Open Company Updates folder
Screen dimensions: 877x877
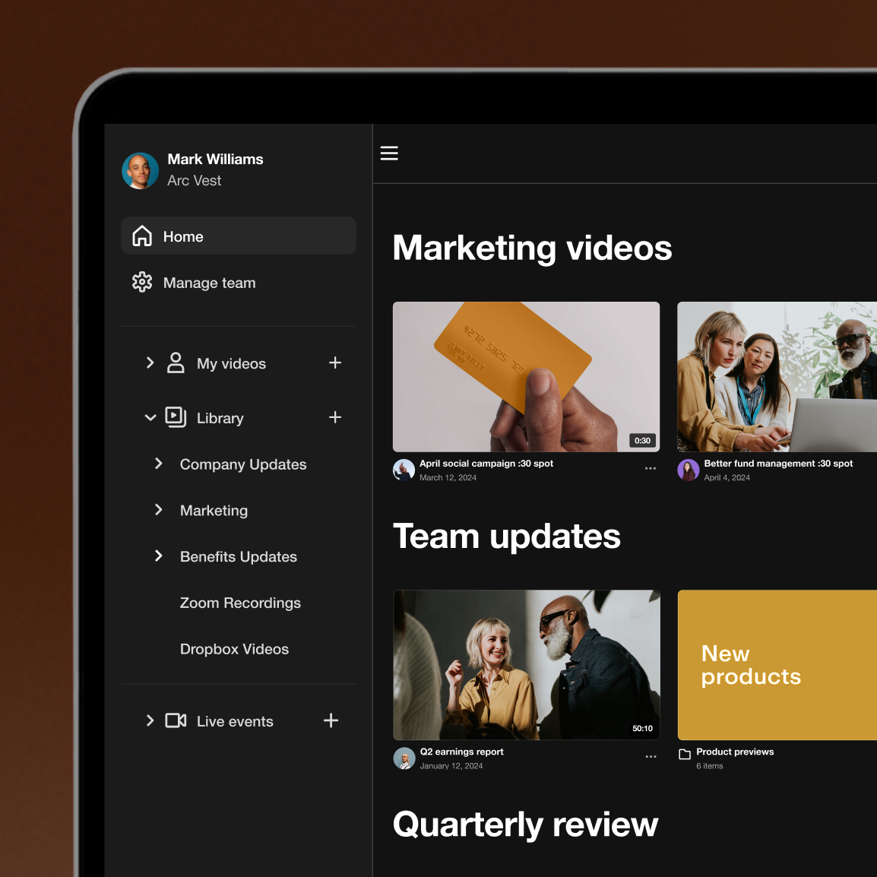[242, 464]
